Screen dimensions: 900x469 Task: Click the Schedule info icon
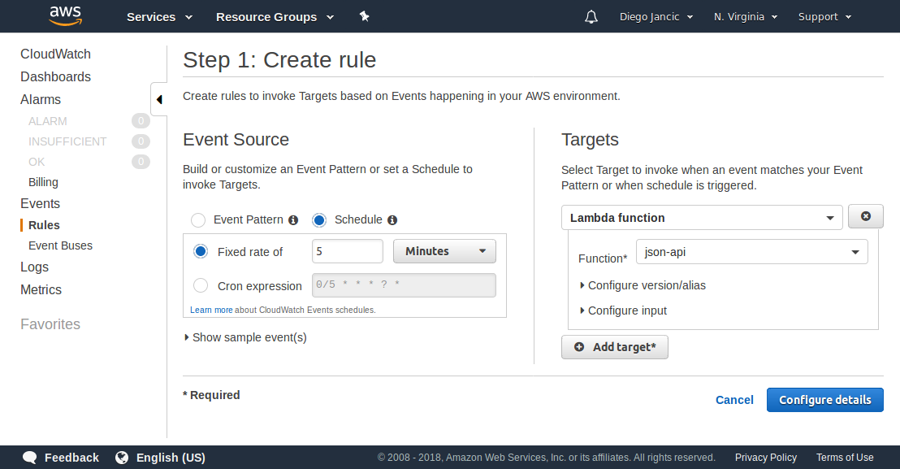392,220
